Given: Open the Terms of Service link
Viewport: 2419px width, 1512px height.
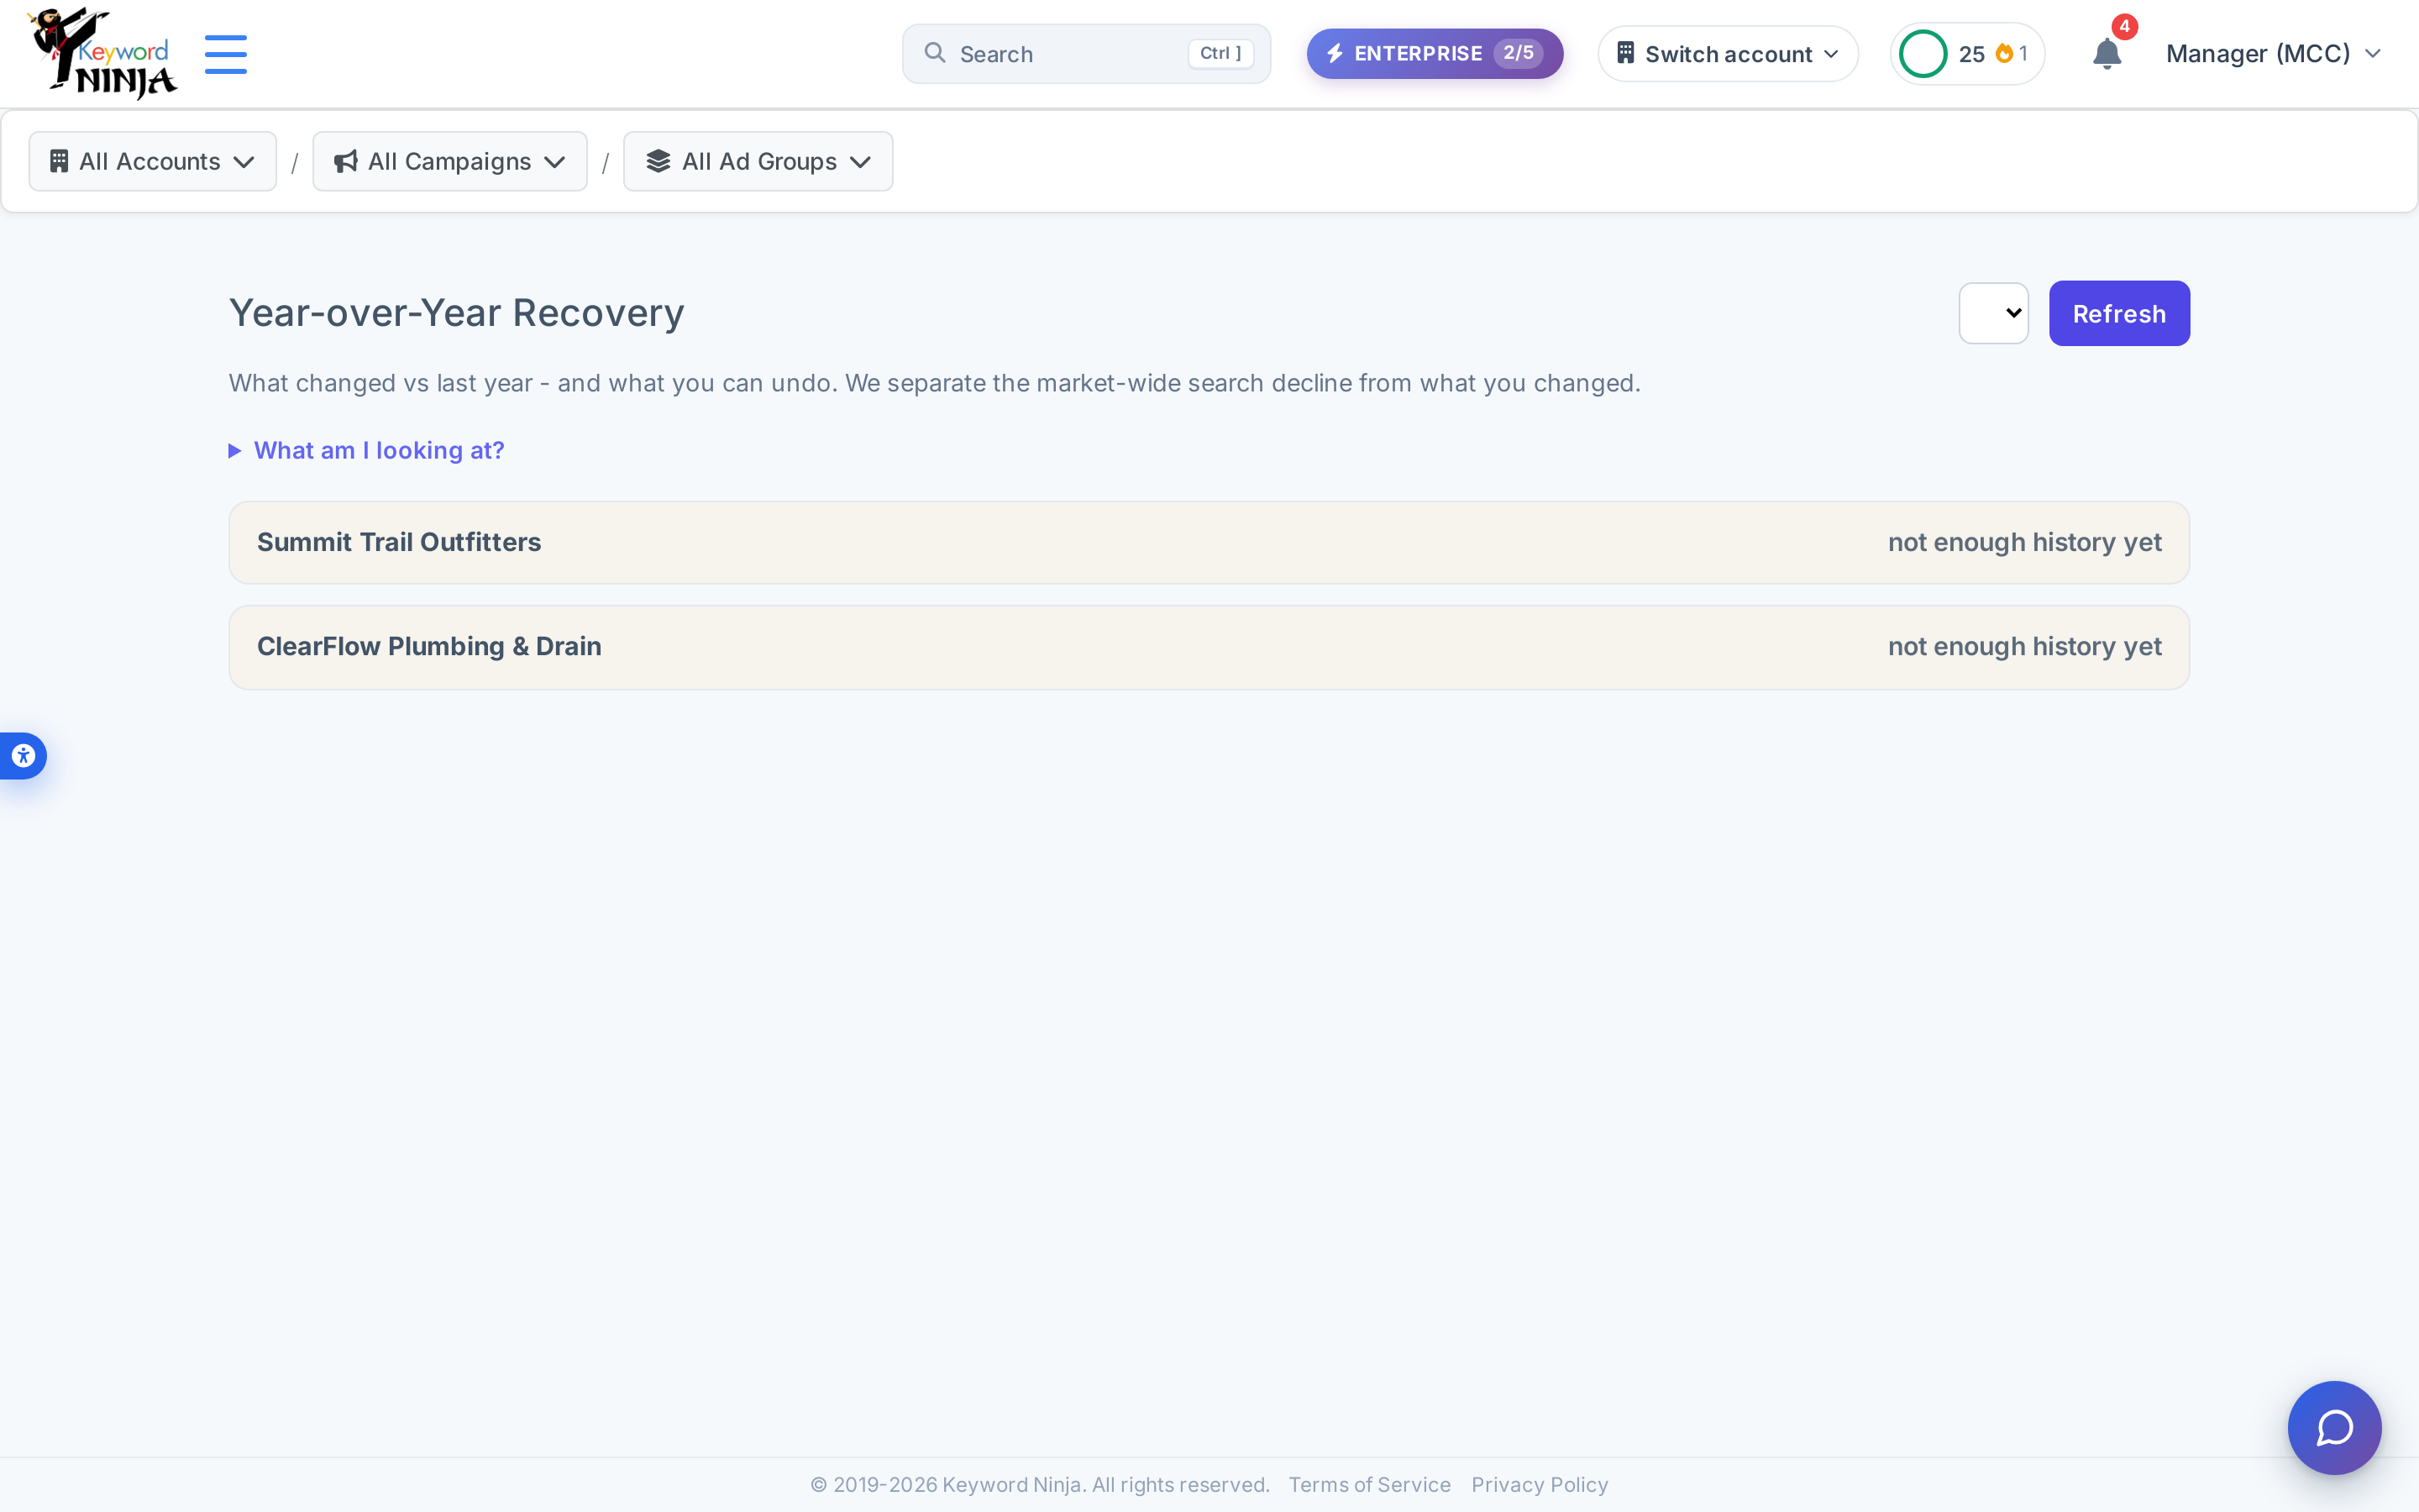Looking at the screenshot, I should pos(1369,1485).
